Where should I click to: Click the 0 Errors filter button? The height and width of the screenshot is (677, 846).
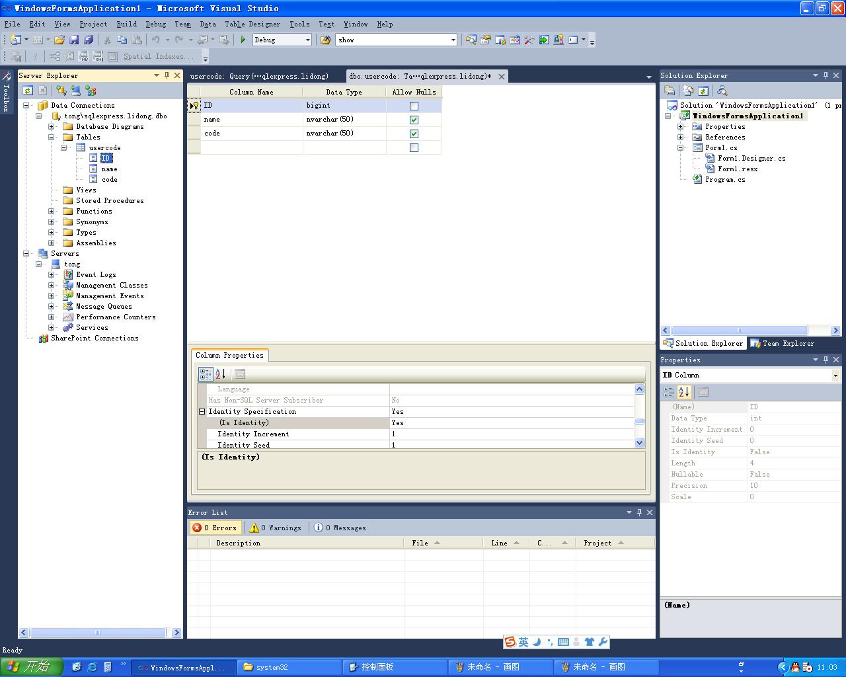tap(214, 528)
